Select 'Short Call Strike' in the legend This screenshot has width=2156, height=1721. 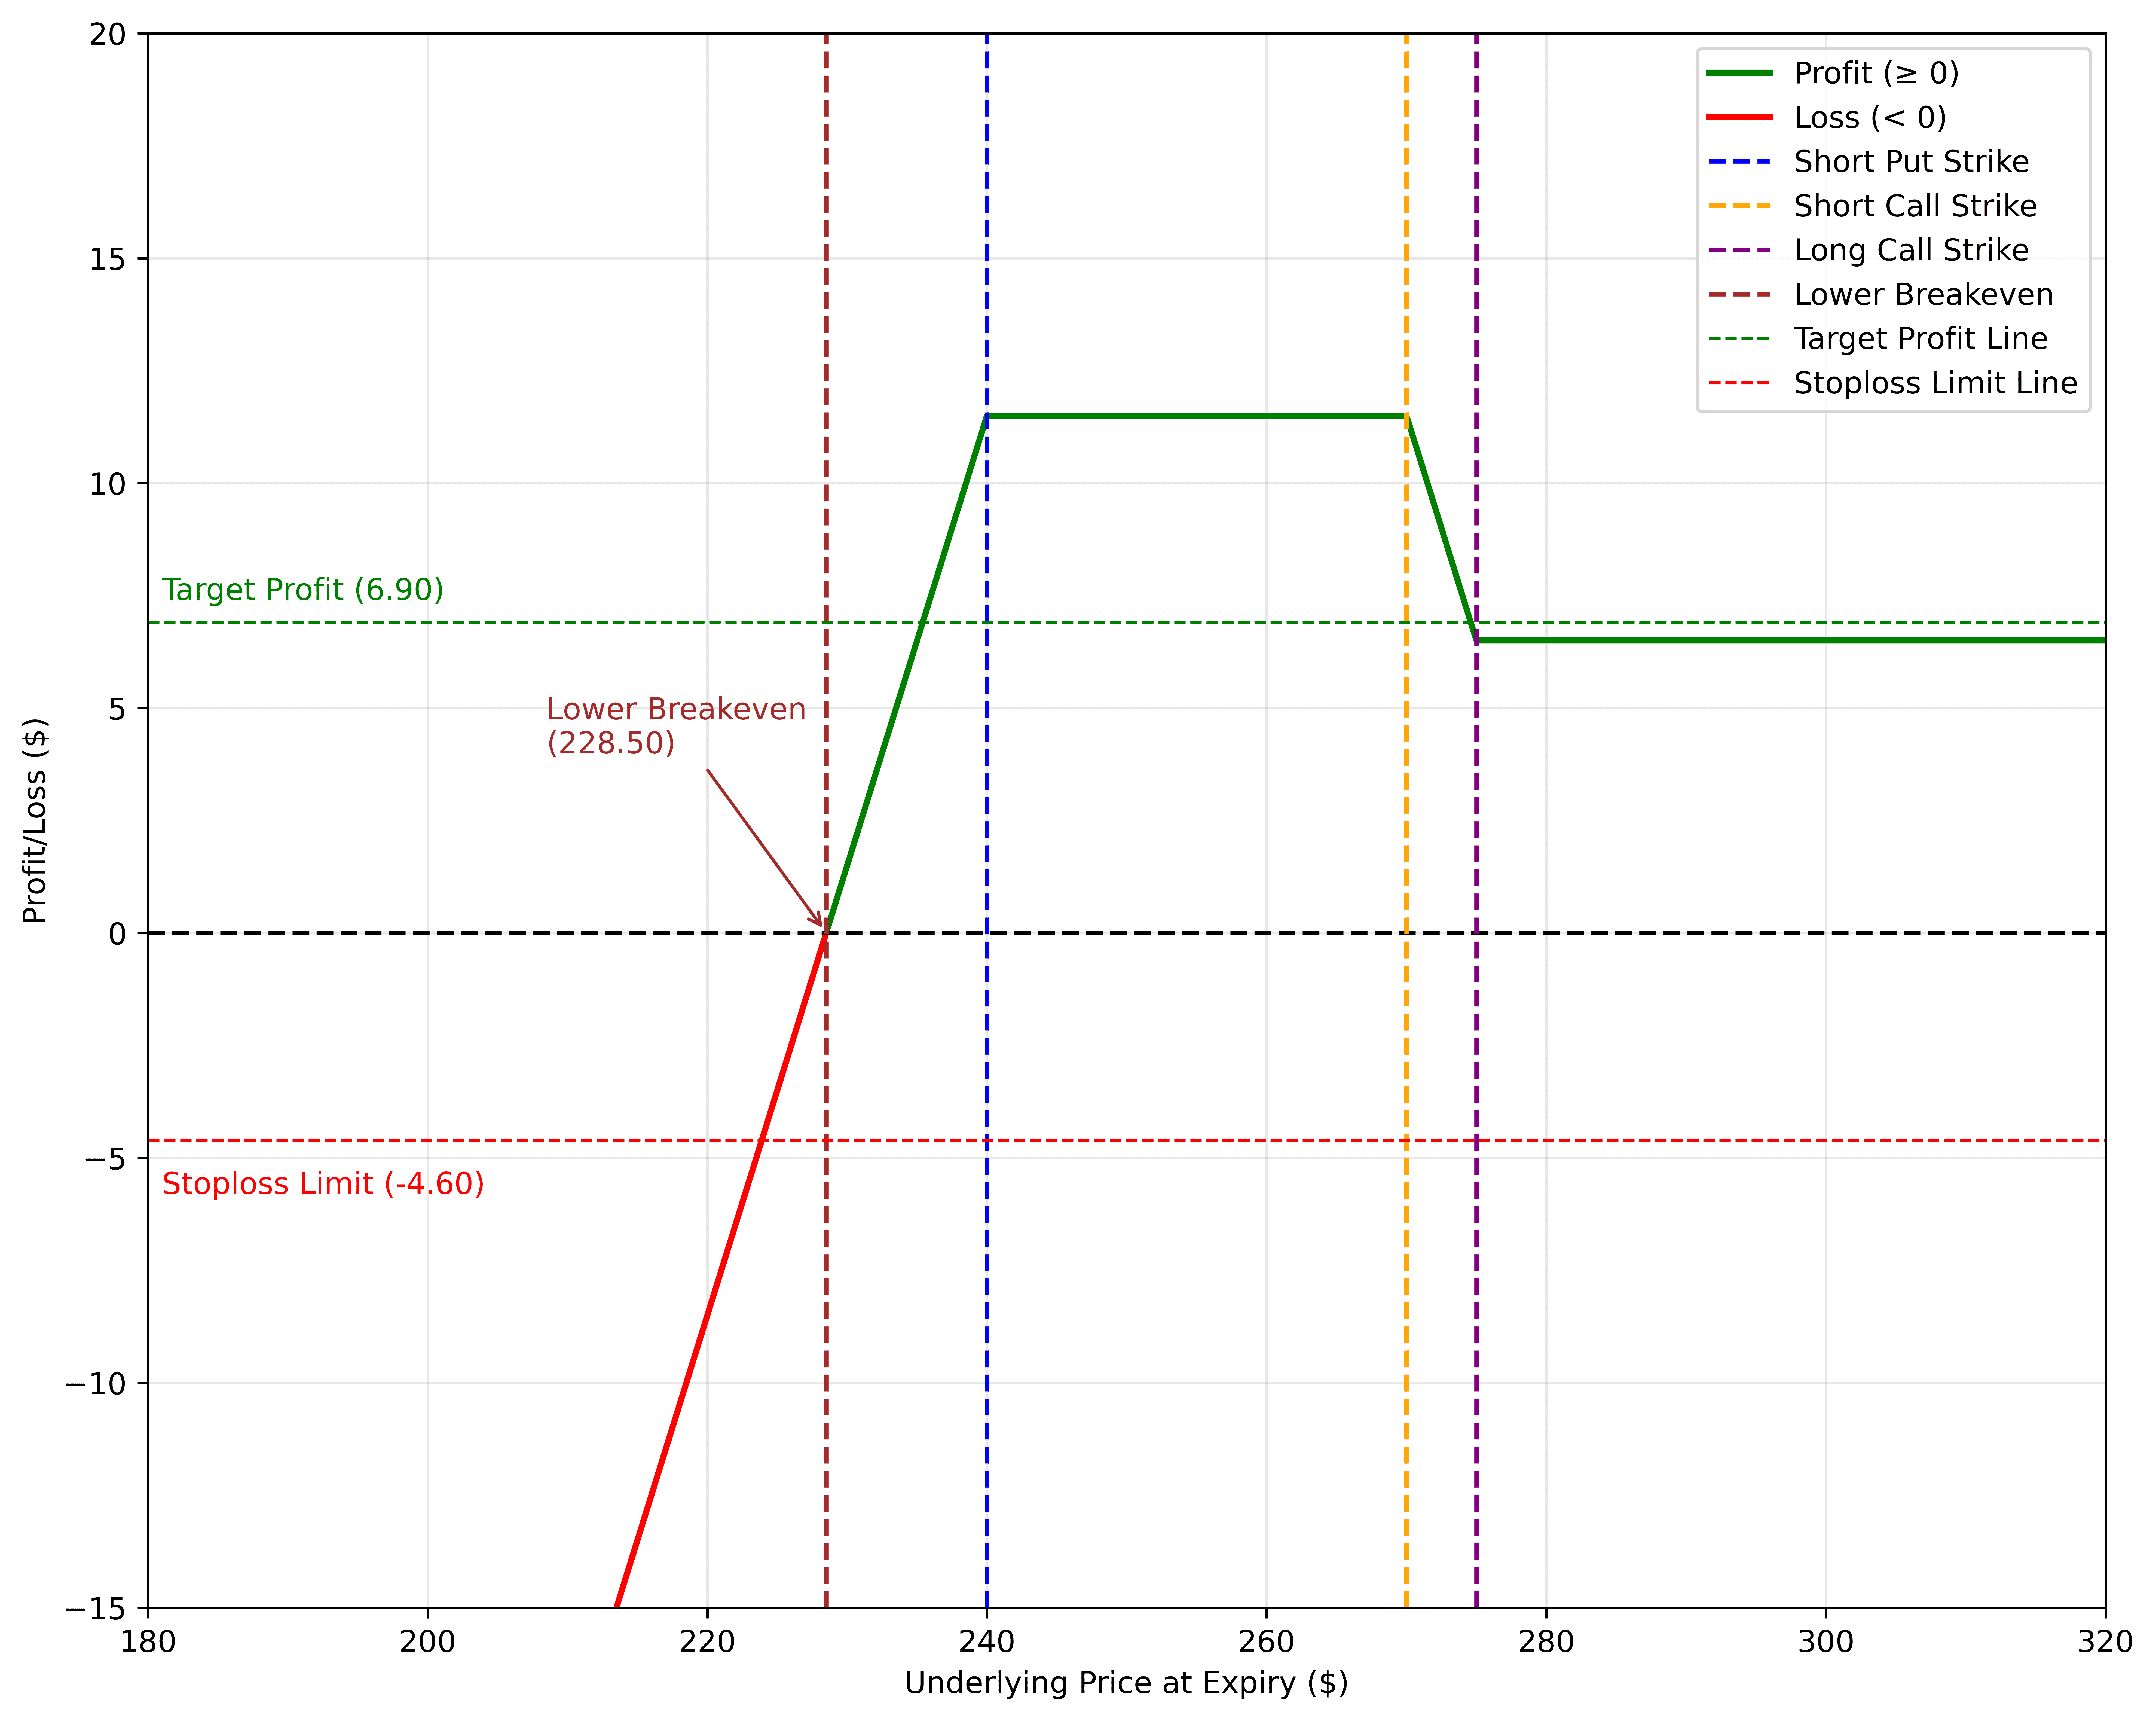click(x=1915, y=206)
